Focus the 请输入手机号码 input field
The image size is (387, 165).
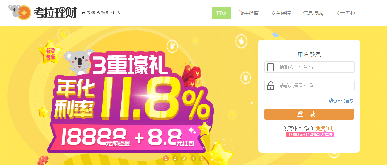[x=309, y=67]
